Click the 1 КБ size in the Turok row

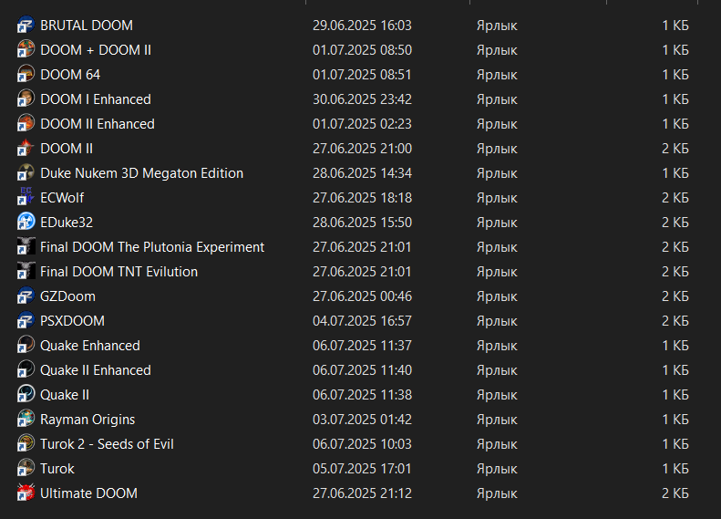[675, 469]
